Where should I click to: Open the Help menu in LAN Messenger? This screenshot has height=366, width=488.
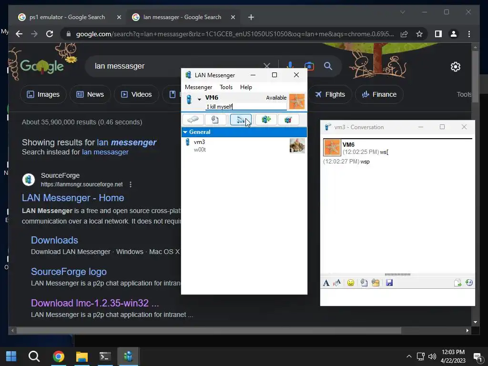click(246, 87)
